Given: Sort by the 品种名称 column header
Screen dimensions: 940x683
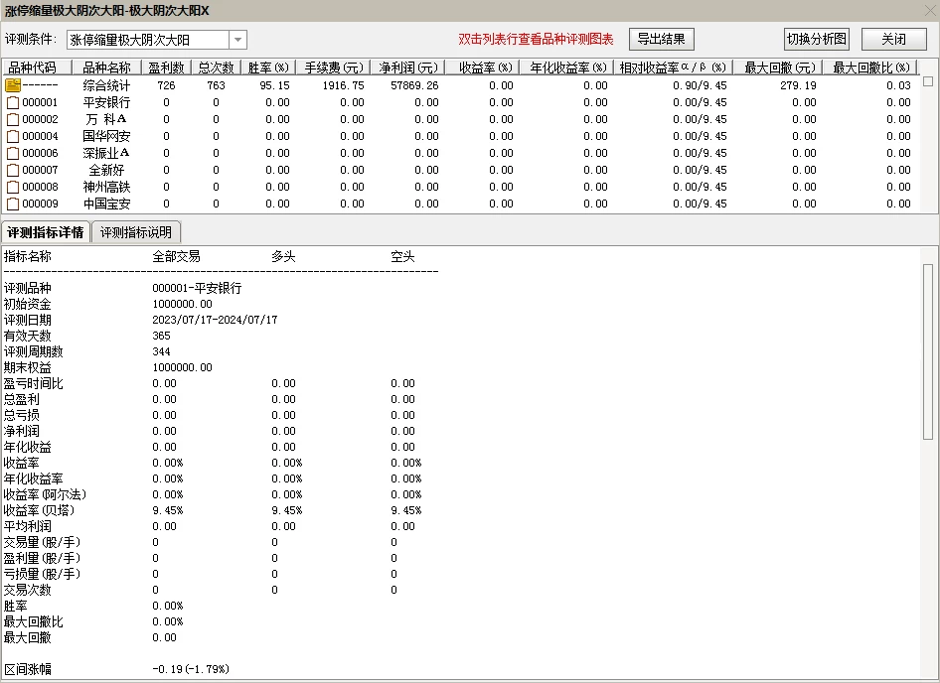Looking at the screenshot, I should coord(106,68).
